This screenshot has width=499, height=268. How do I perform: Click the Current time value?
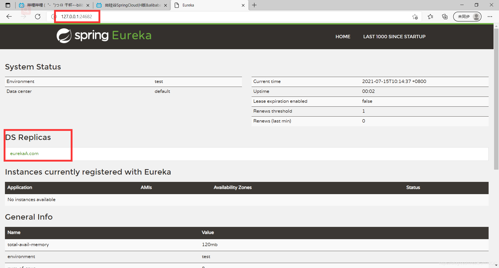tap(394, 81)
